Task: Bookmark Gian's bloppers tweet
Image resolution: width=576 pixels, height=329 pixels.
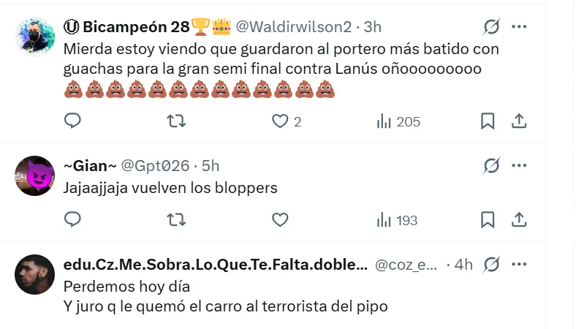Action: pyautogui.click(x=488, y=220)
